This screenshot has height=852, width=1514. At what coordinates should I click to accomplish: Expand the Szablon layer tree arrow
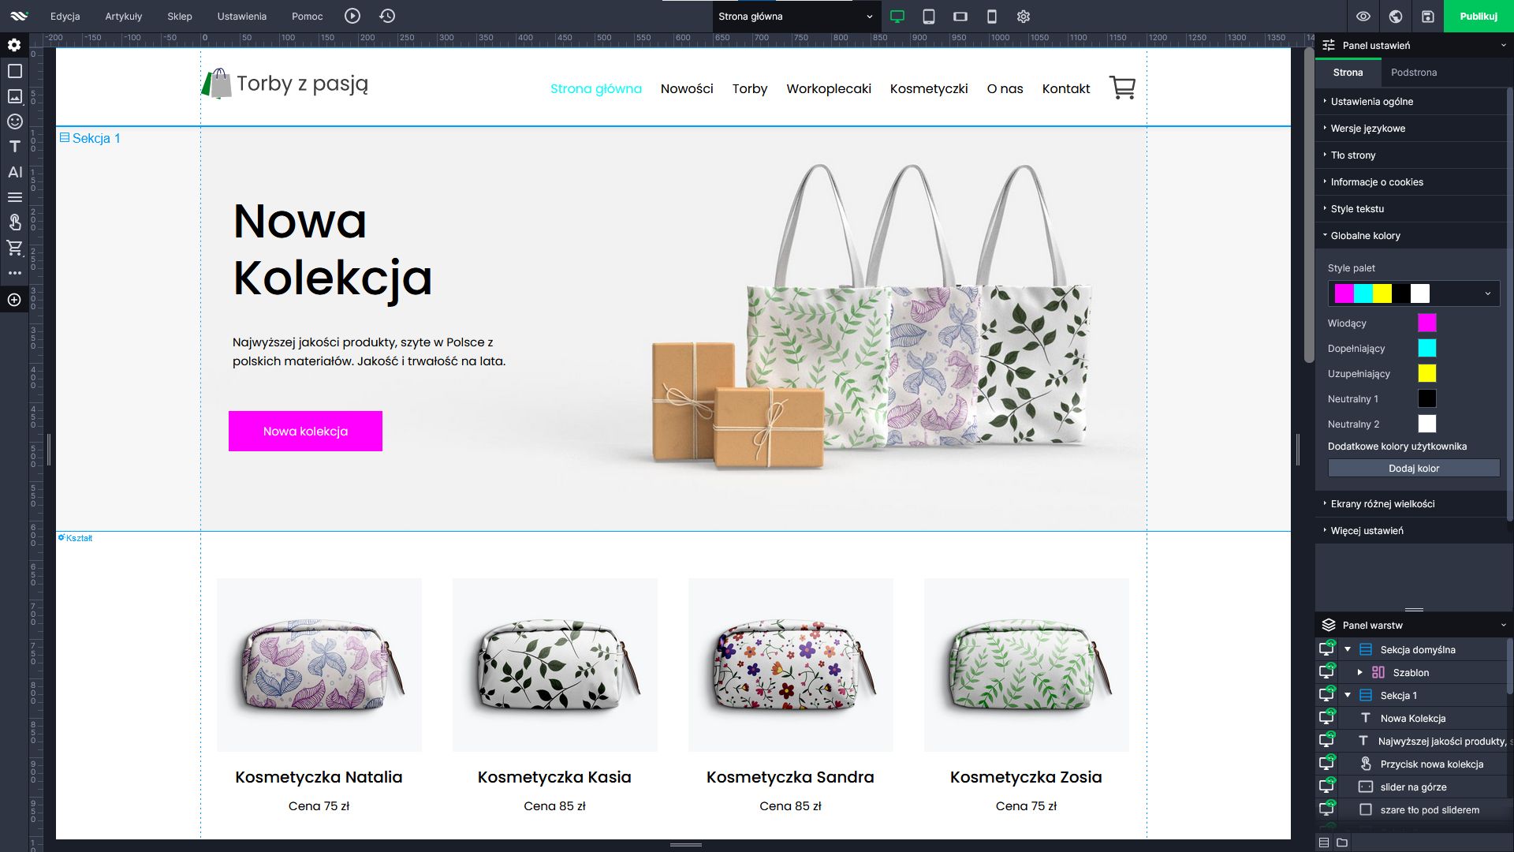pyautogui.click(x=1359, y=672)
